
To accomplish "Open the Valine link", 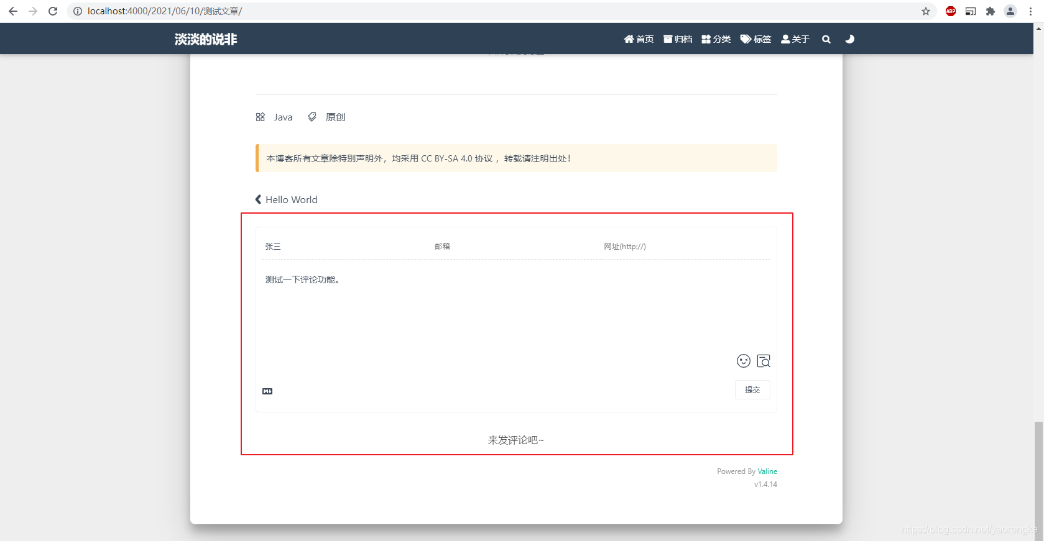I will click(767, 471).
